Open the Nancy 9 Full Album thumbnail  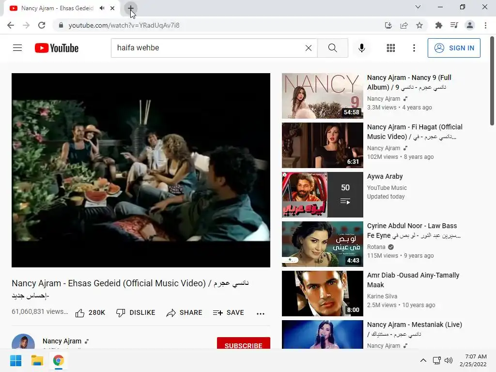click(x=322, y=96)
